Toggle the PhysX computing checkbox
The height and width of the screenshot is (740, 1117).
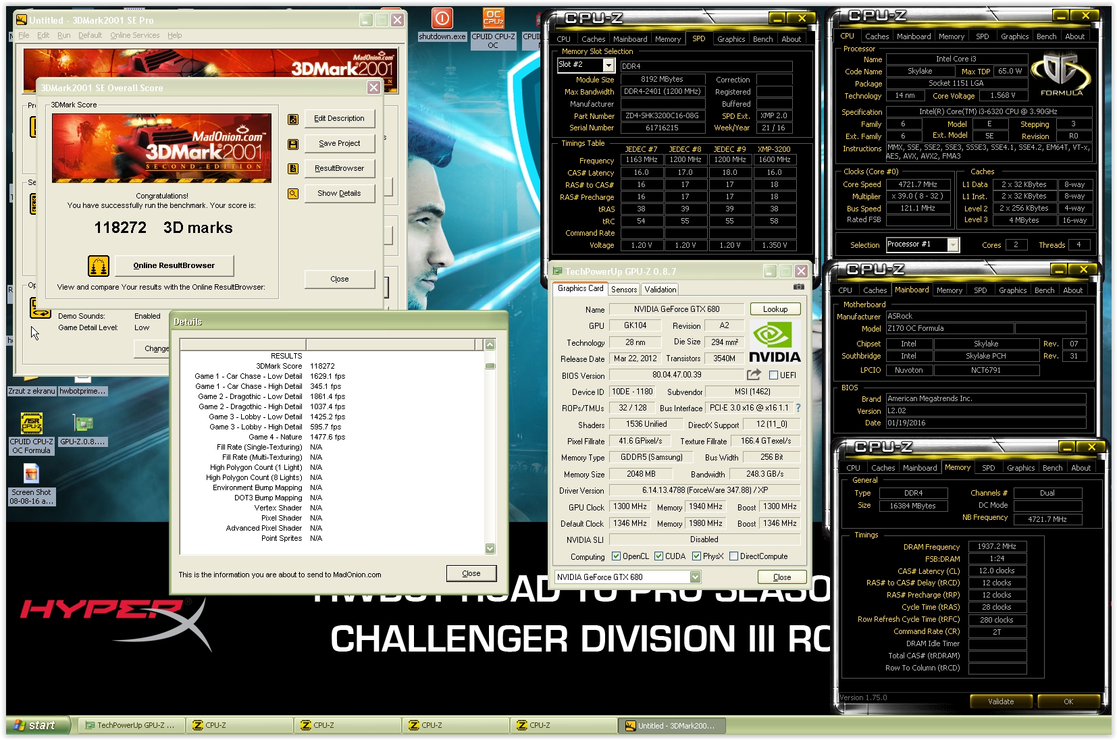pos(696,556)
